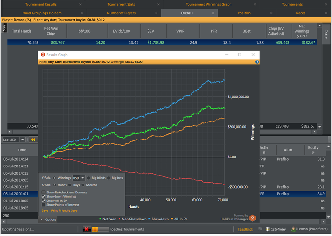Click the yellow rewind arrows button

click(x=33, y=140)
